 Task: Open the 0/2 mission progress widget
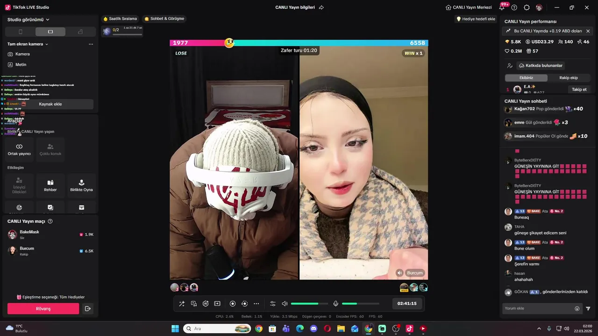click(122, 31)
